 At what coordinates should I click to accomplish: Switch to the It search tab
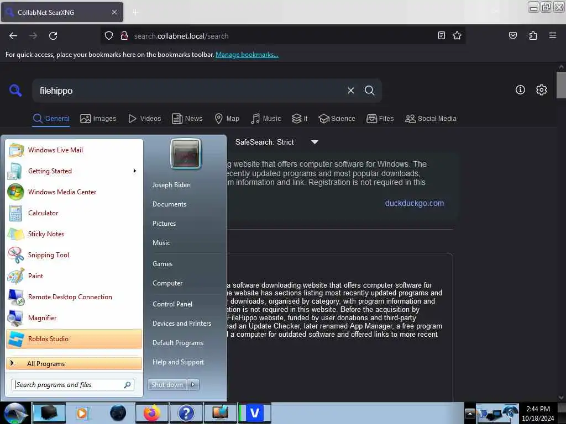300,119
